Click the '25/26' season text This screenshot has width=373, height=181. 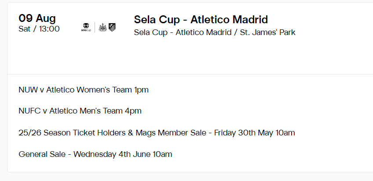pyautogui.click(x=30, y=133)
